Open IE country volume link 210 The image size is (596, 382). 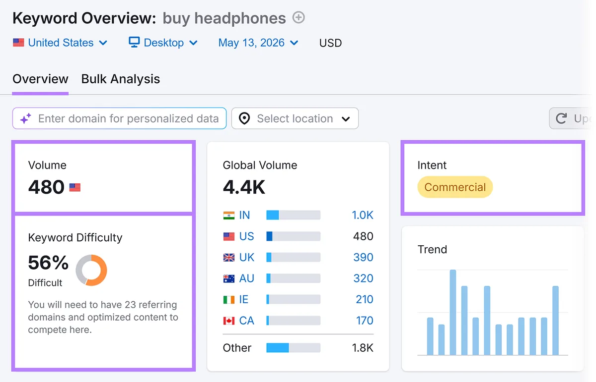pyautogui.click(x=364, y=299)
